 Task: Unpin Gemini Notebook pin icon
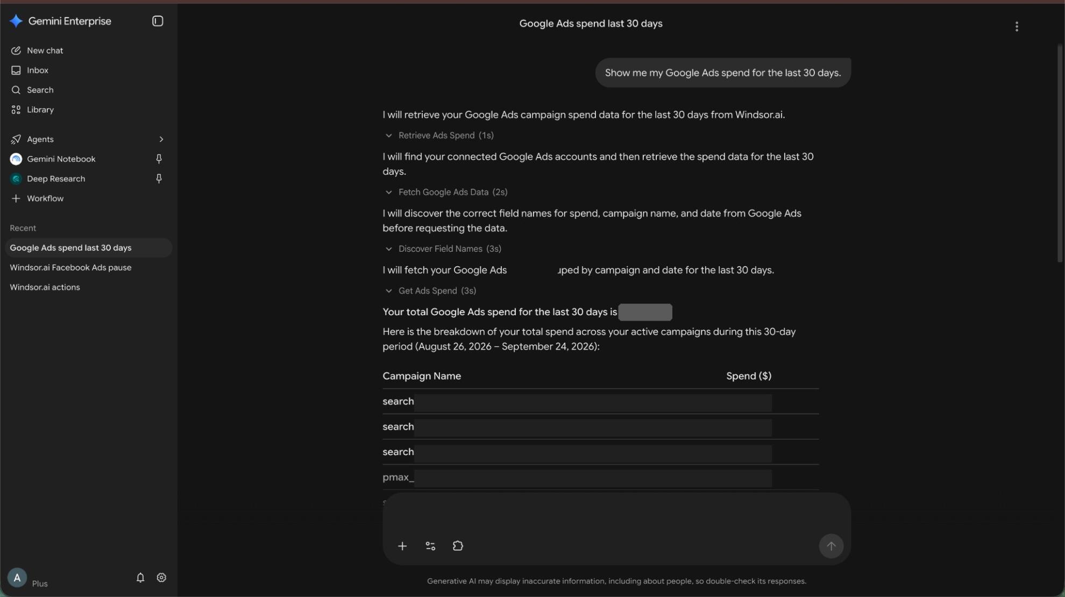click(x=159, y=159)
